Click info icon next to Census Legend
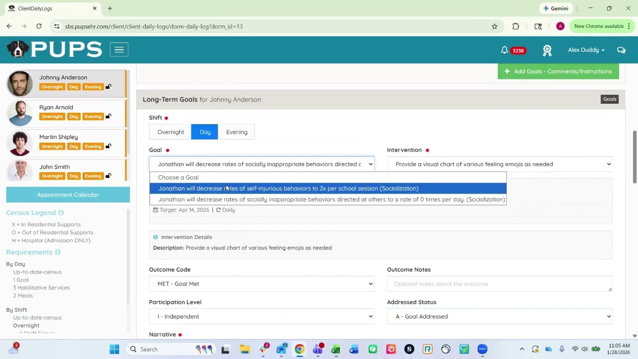 point(61,213)
